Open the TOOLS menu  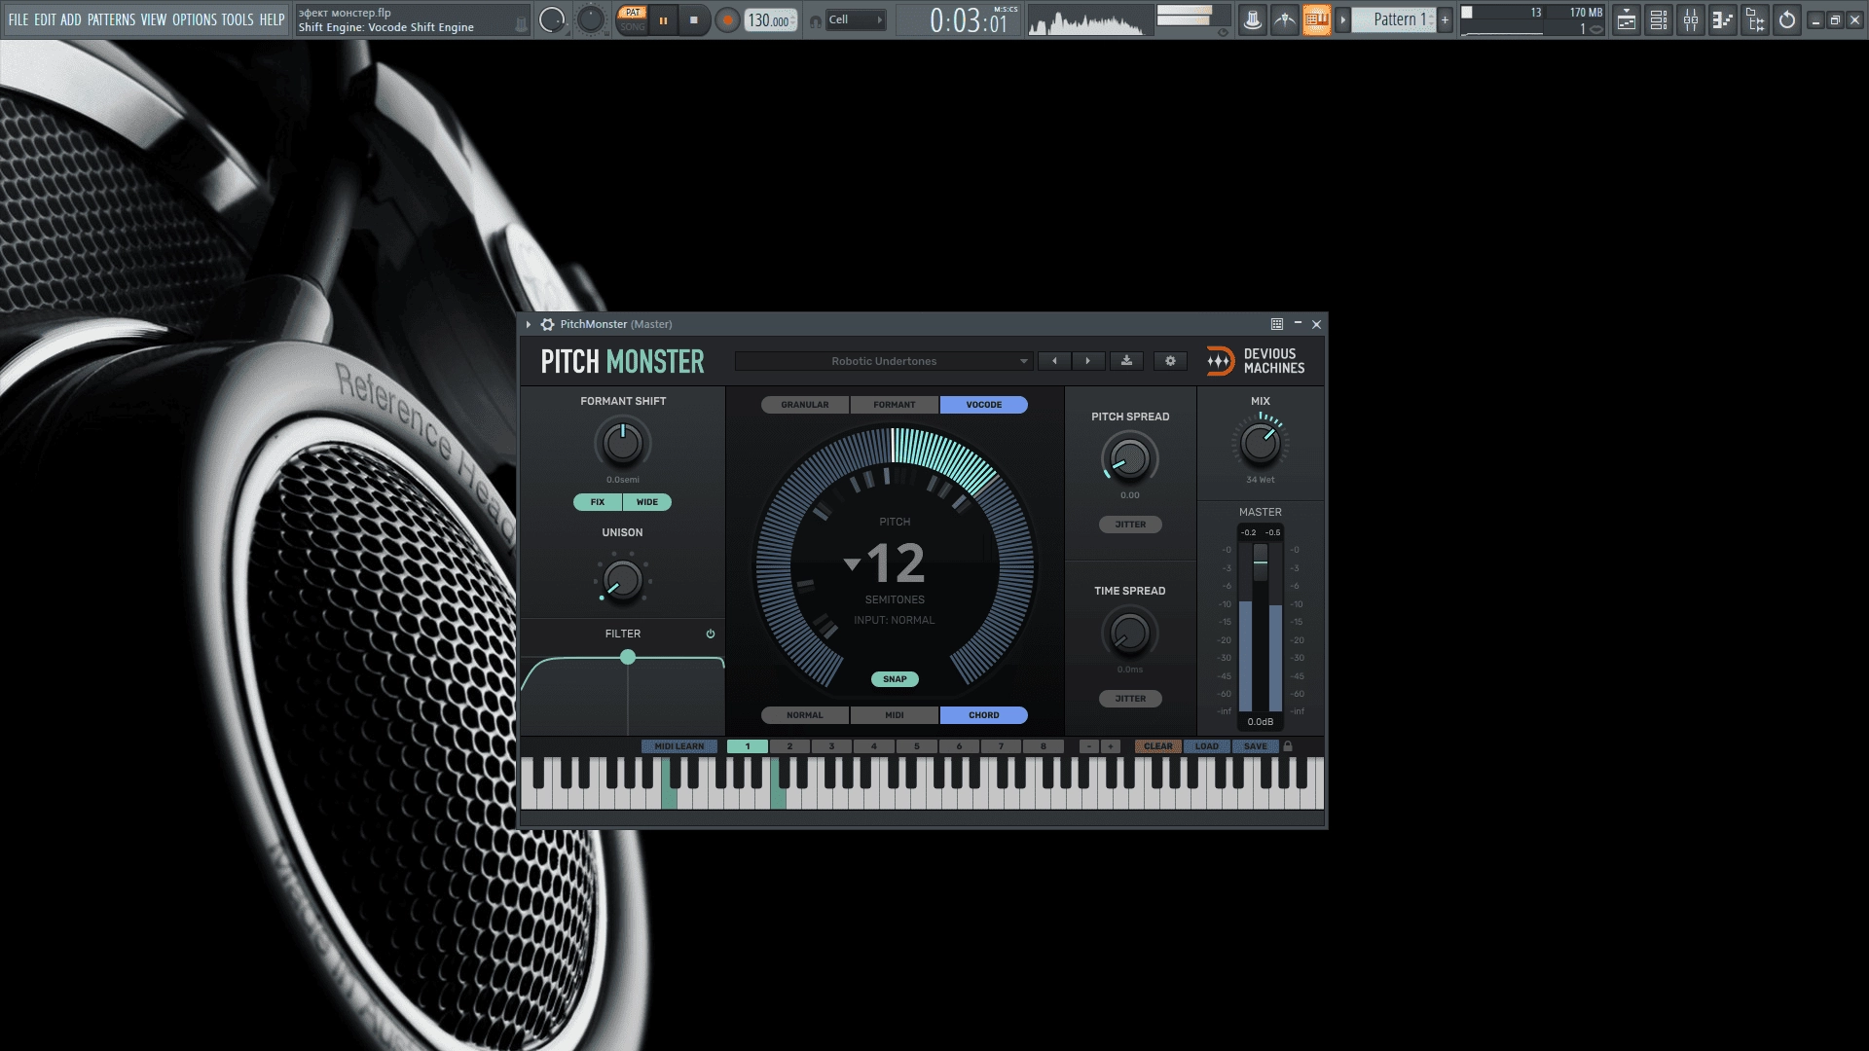point(238,19)
